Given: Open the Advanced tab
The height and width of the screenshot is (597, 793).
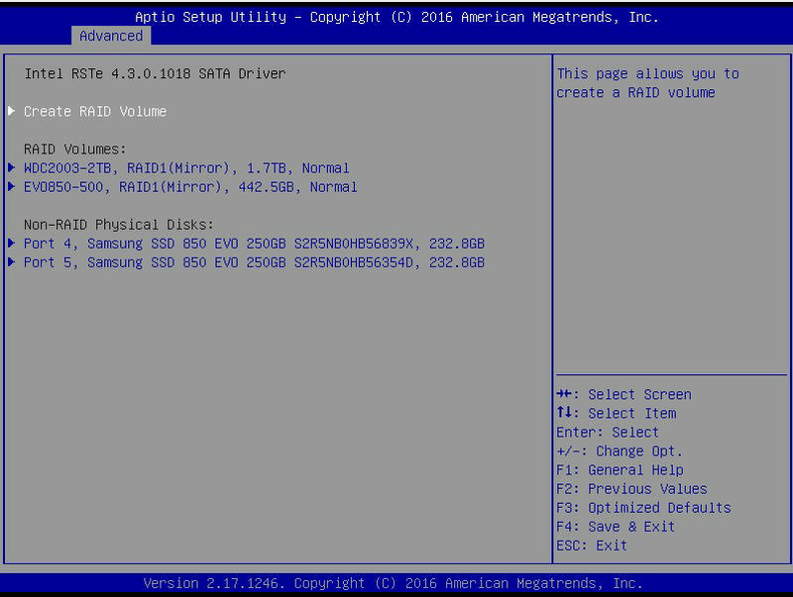Looking at the screenshot, I should pyautogui.click(x=111, y=36).
